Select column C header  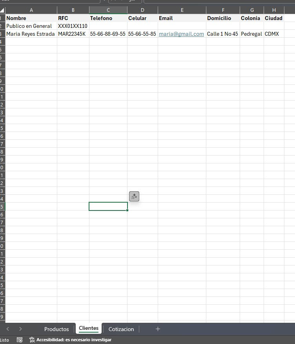108,10
